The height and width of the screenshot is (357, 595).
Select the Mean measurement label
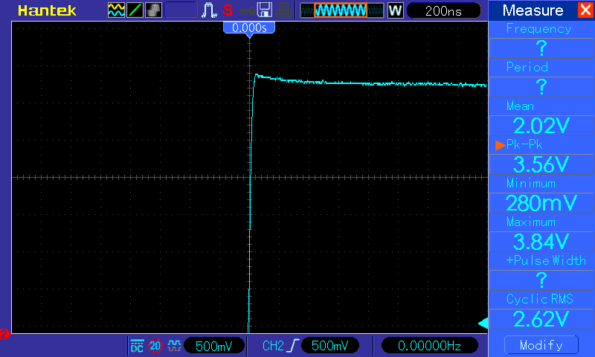pyautogui.click(x=520, y=106)
